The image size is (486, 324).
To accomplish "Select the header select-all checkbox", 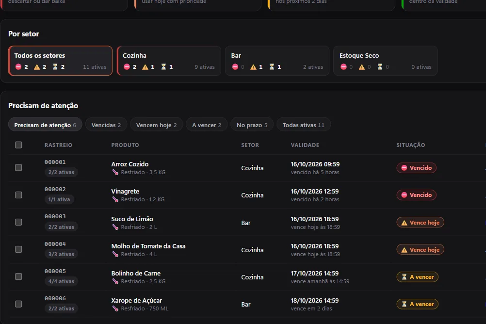I will (x=18, y=145).
